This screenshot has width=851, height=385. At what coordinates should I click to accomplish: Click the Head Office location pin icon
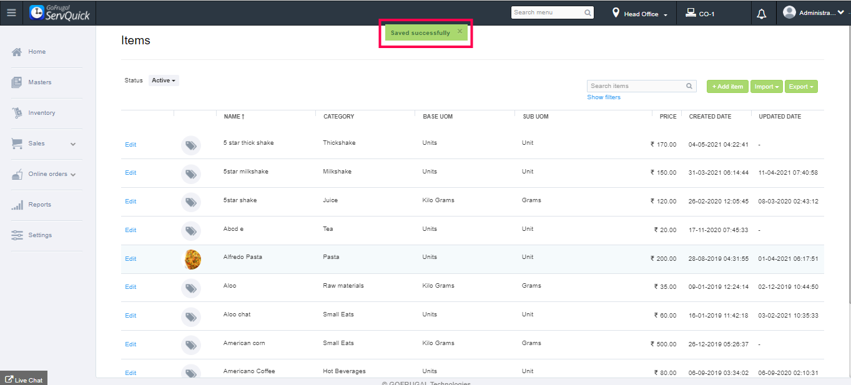pos(616,12)
